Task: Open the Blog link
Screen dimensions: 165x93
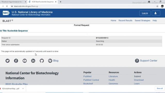Action: [56, 61]
